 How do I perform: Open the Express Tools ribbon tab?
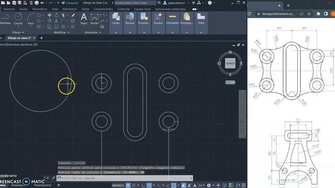point(142,9)
